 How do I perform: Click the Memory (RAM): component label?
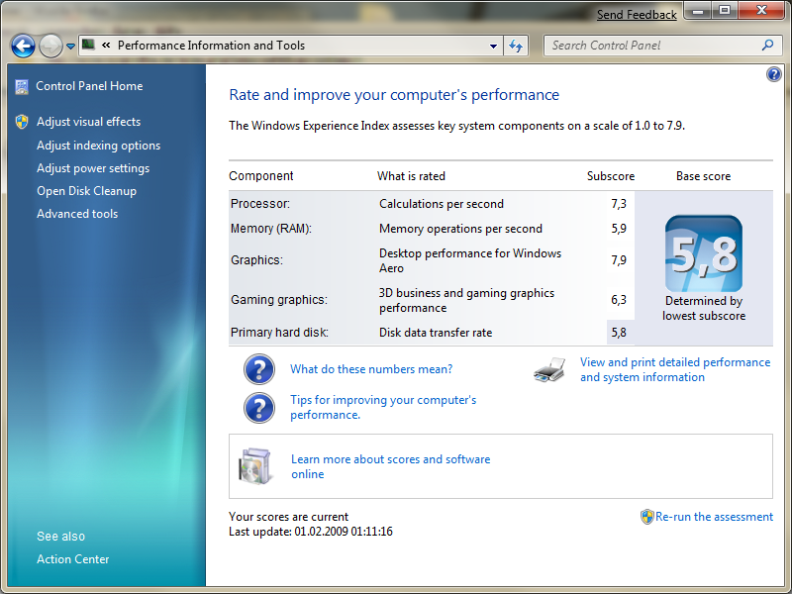tap(270, 229)
